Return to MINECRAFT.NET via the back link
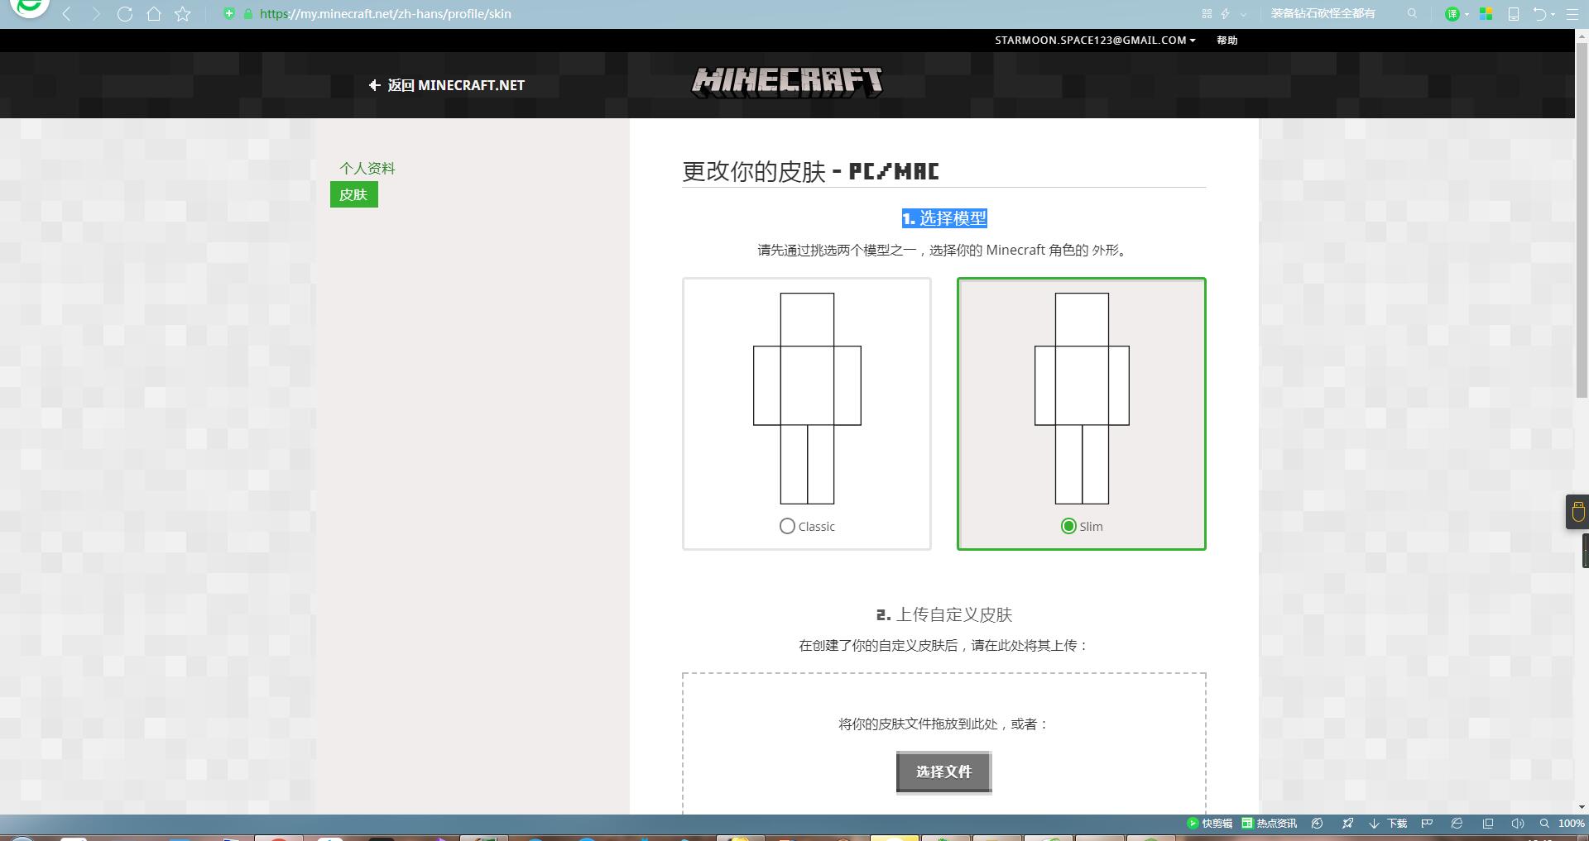This screenshot has width=1589, height=841. coord(447,85)
